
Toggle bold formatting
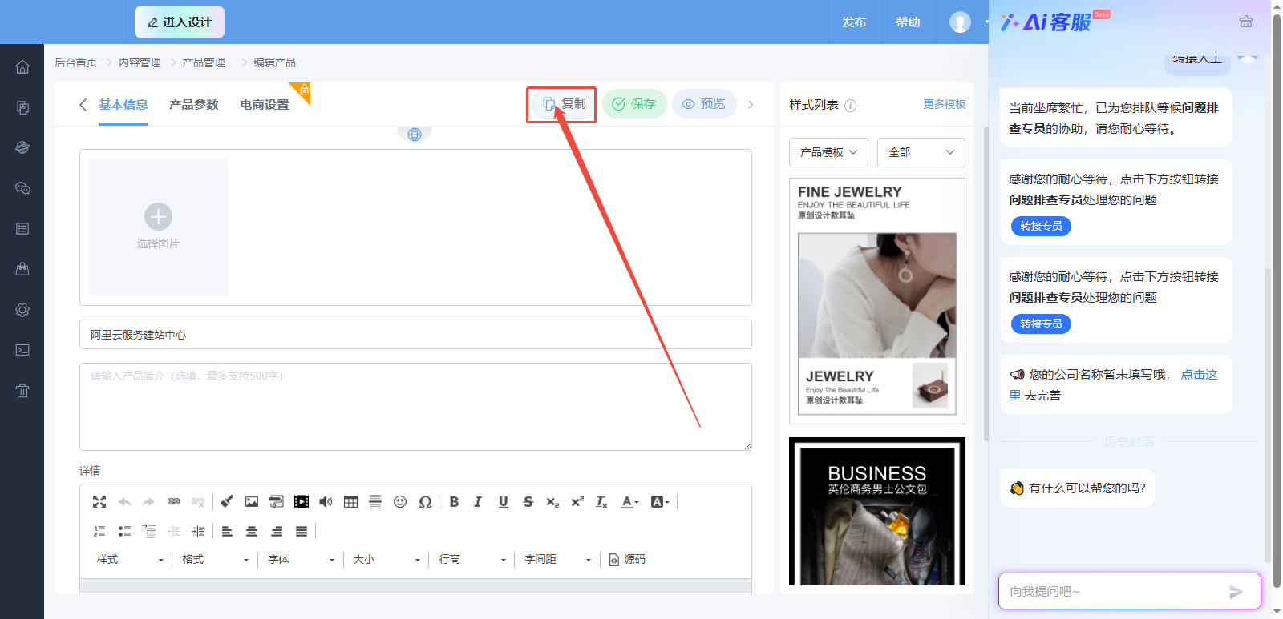[x=454, y=502]
